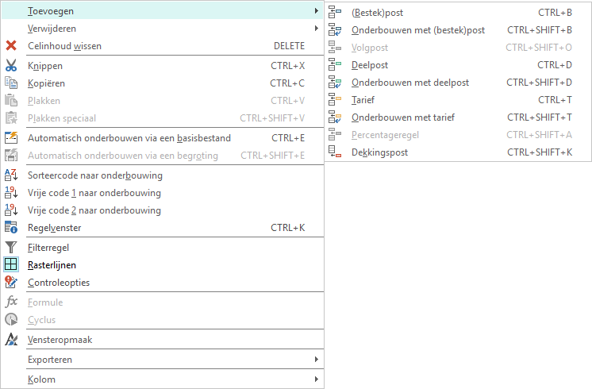Select (Bestek)post from Toevoegen submenu
The image size is (592, 389).
[378, 13]
